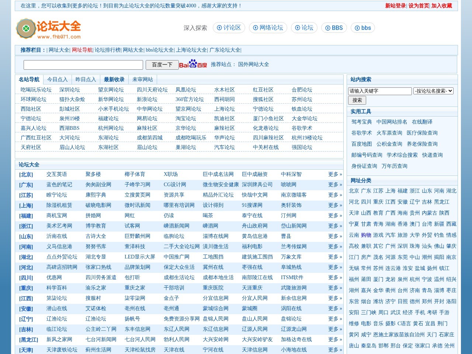Screen dimensions: 472x354
Task: Open the 论坛排行榜 link in 推荐栏目
Action: [x=107, y=50]
